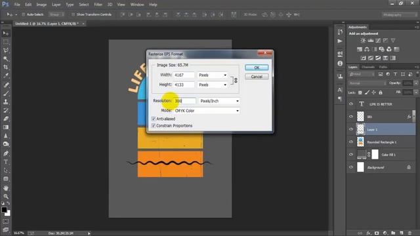Select the History Brush tool

[6, 110]
